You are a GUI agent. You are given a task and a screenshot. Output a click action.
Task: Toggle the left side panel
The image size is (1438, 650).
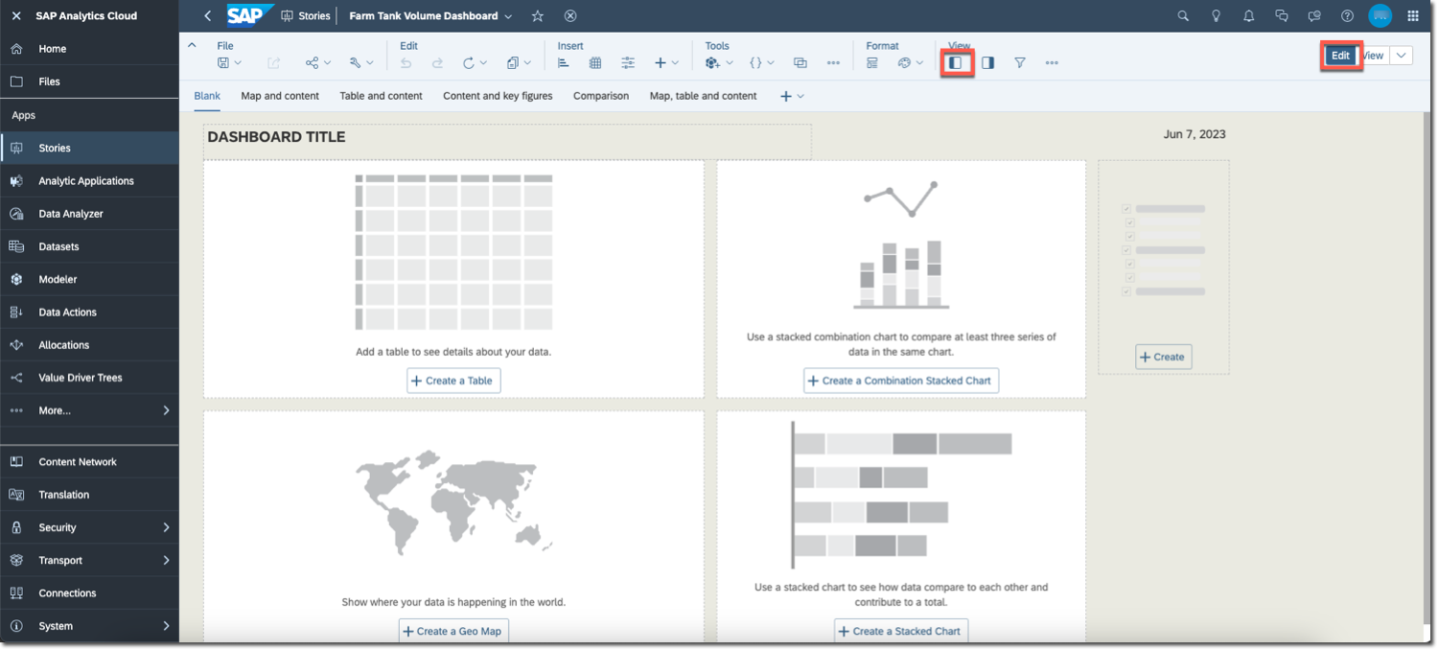pos(956,63)
